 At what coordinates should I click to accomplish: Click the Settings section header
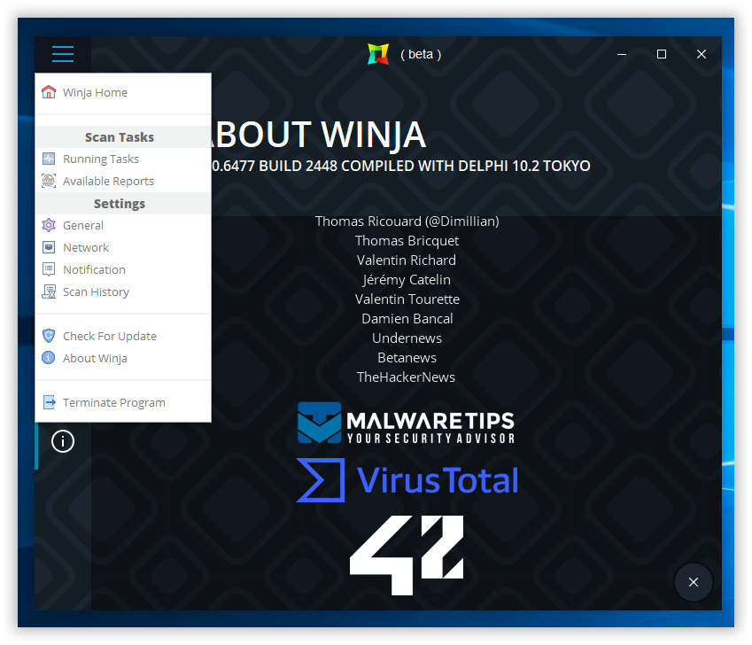pos(123,204)
